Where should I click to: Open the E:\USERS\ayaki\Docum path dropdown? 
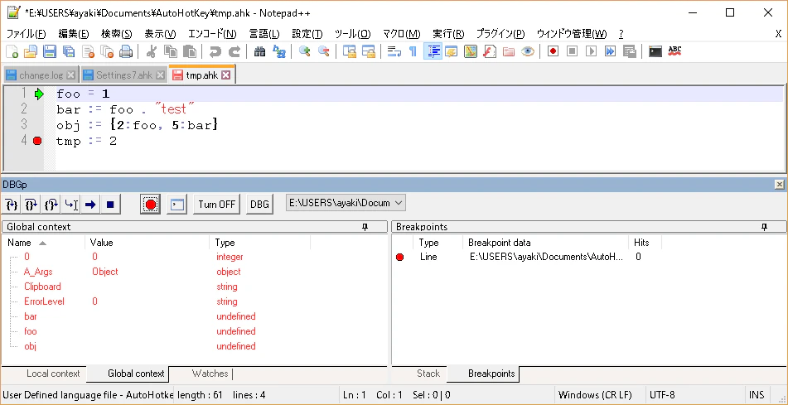(x=346, y=203)
